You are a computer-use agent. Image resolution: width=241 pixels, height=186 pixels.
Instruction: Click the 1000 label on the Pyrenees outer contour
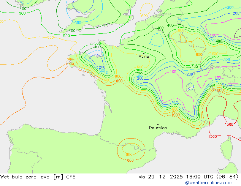coord(129,160)
